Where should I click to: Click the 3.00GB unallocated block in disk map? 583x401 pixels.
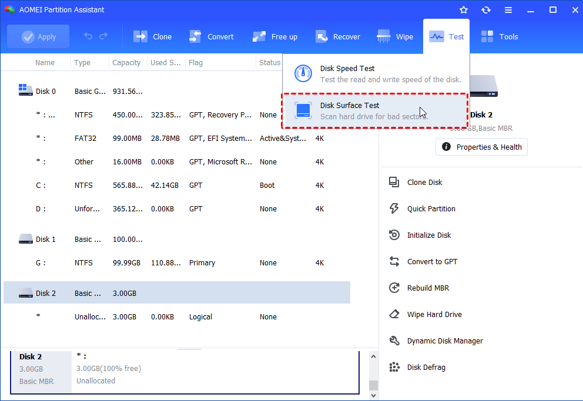coord(215,372)
